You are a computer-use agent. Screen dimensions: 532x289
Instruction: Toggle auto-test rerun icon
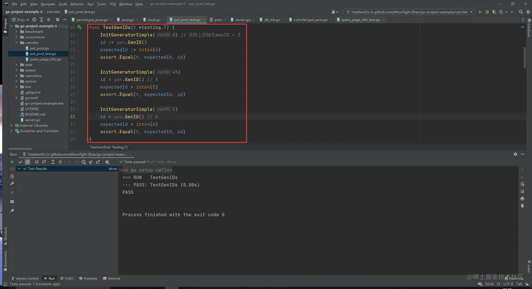12,176
